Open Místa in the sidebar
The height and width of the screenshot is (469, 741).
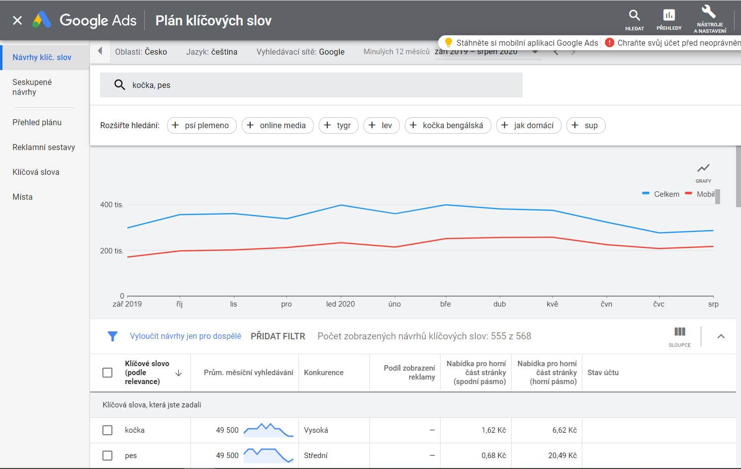22,197
